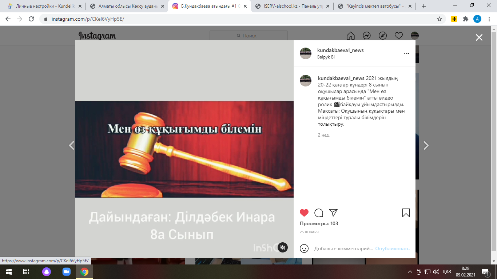Viewport: 497px width, 279px height.
Task: Open Chrome three-dot menu
Action: [x=489, y=19]
